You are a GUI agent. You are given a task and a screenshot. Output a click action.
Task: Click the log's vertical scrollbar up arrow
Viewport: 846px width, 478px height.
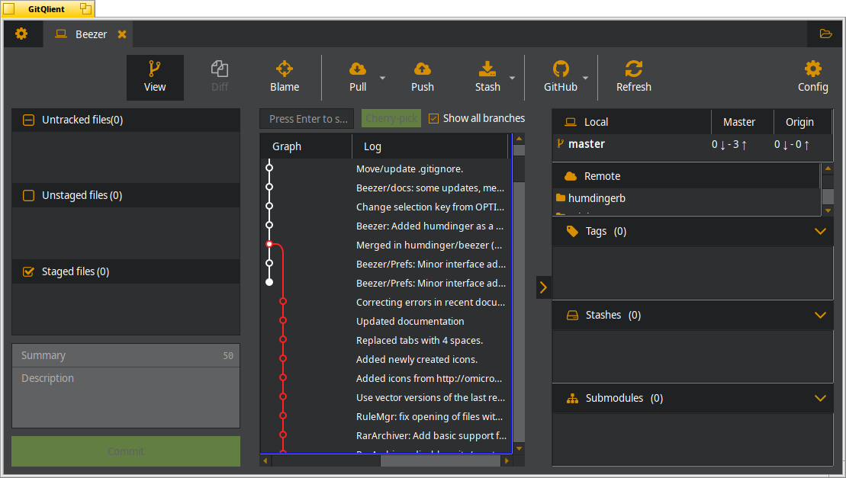[519, 139]
